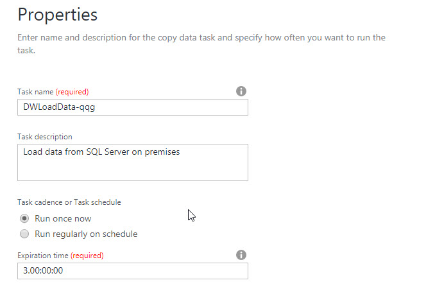The image size is (444, 305).
Task: Click the Properties page heading
Action: (57, 14)
